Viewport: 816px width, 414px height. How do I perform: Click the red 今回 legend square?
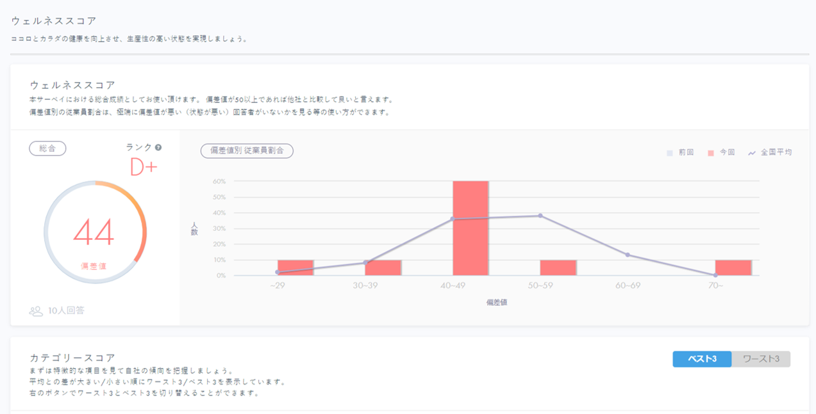pos(711,153)
